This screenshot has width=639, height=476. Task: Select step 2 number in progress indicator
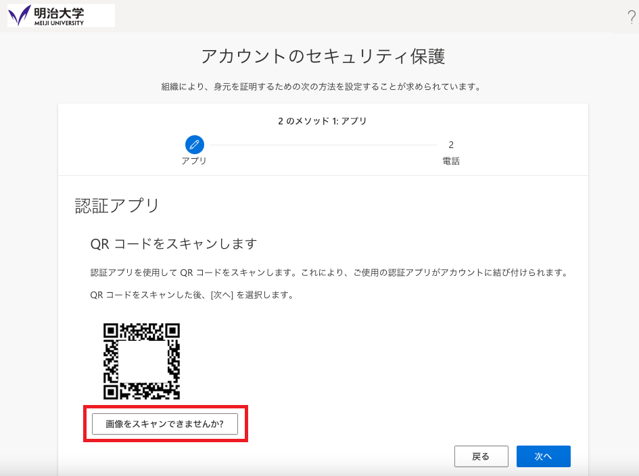[451, 145]
